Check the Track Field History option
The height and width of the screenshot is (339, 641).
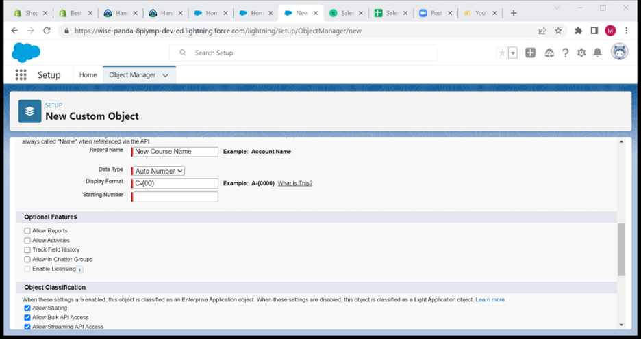tap(27, 250)
